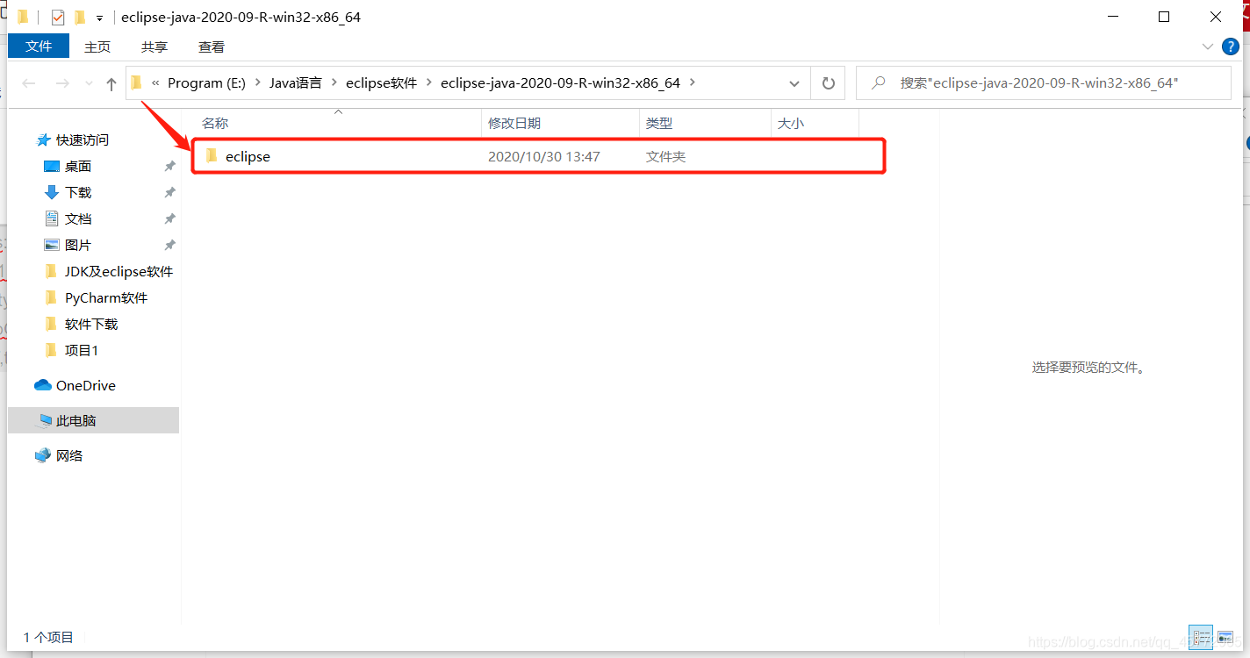This screenshot has width=1250, height=658.
Task: Switch to the 共享 ribbon tab
Action: point(154,46)
